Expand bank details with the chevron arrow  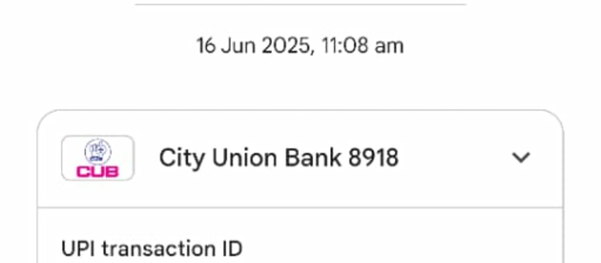(x=521, y=158)
